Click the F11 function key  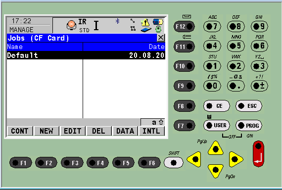tap(185, 47)
